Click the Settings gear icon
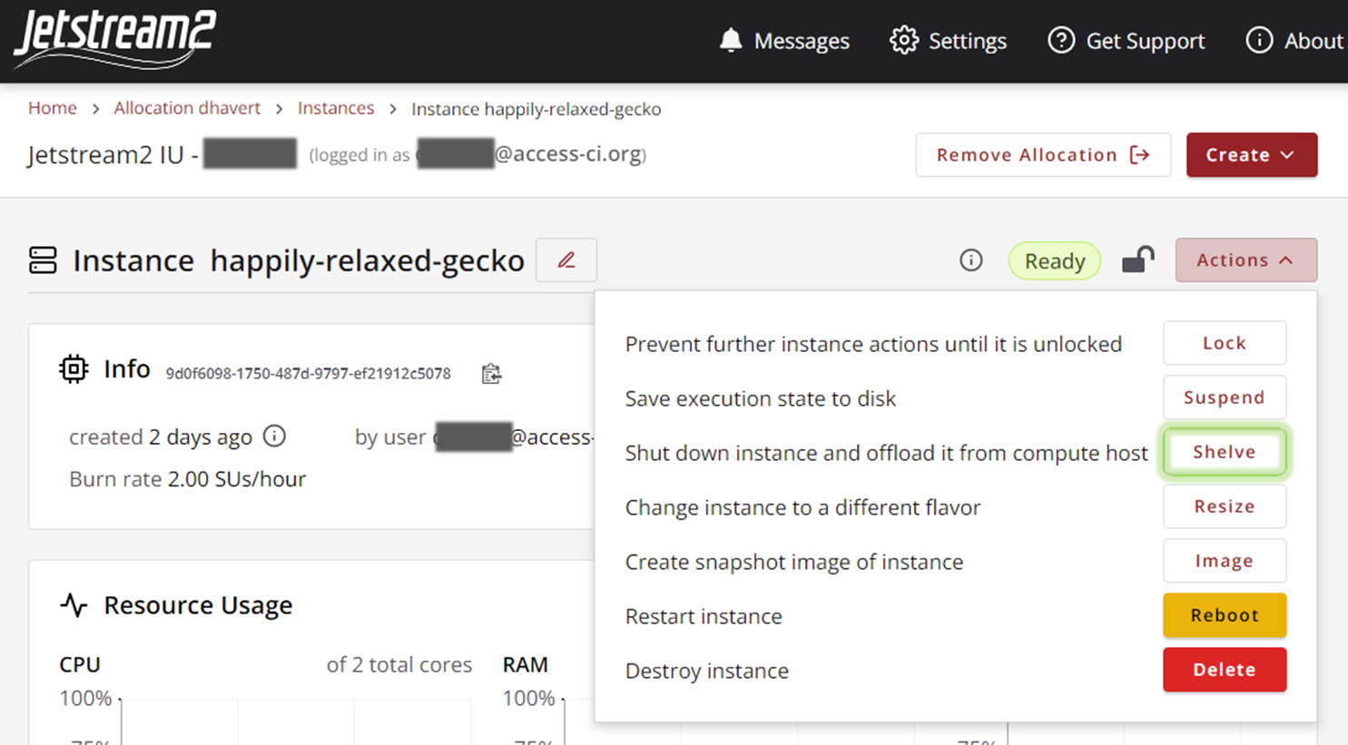Screen dimensions: 1348x745 tap(903, 40)
